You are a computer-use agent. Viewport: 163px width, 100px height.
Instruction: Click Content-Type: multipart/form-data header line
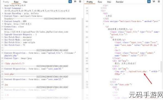point(23,16)
